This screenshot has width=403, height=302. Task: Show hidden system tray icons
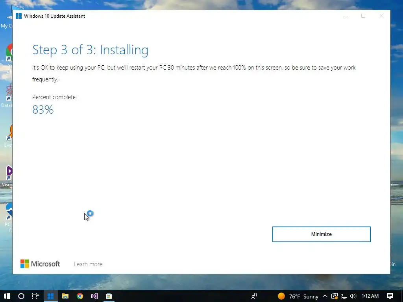325,296
